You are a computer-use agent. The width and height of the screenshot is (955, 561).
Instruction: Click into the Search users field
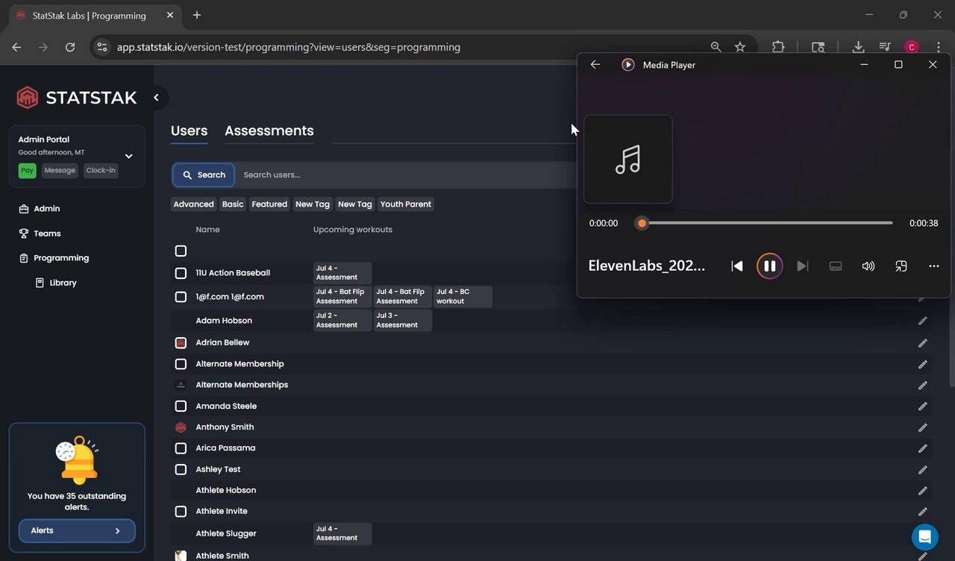click(x=407, y=175)
